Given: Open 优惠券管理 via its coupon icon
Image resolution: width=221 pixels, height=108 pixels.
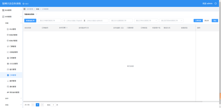Looking at the screenshot, I should tap(8, 52).
